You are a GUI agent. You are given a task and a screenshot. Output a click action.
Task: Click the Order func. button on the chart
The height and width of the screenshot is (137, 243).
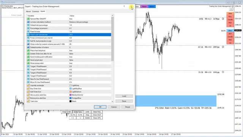tap(78, 112)
